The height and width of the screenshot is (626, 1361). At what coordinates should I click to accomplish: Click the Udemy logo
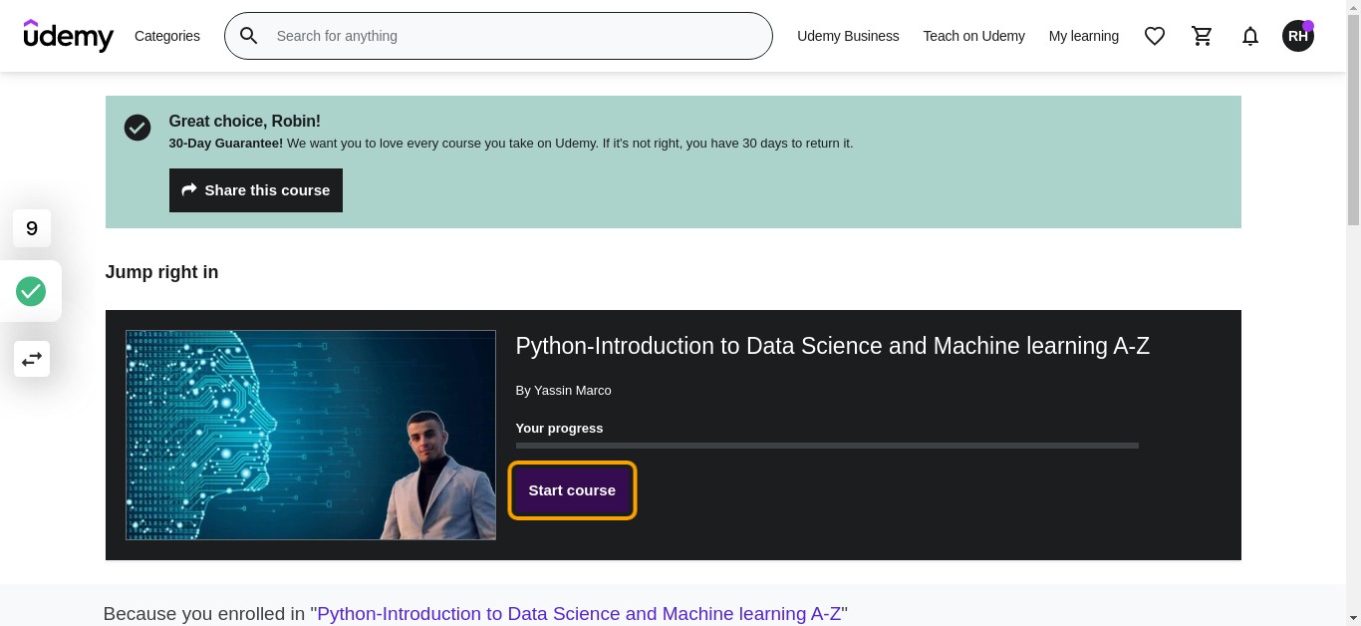click(x=69, y=36)
